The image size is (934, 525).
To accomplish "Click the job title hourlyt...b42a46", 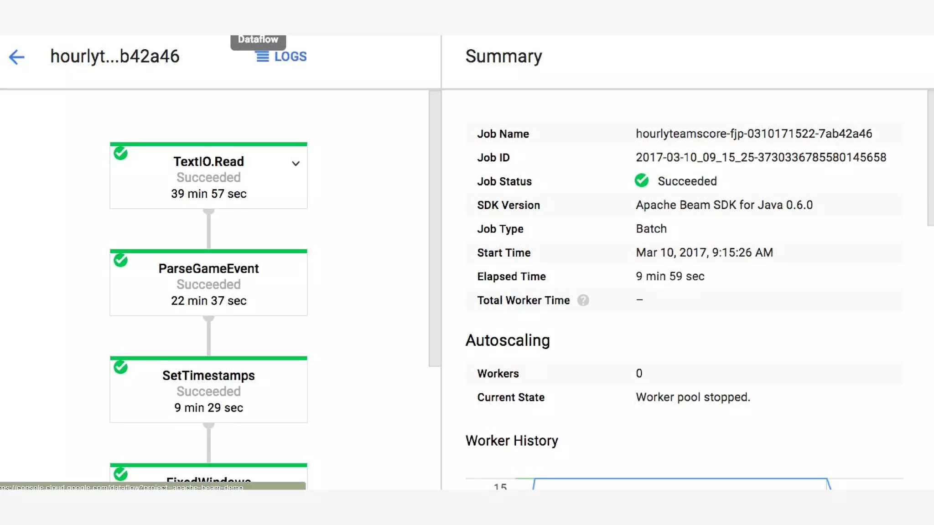I will pos(115,57).
